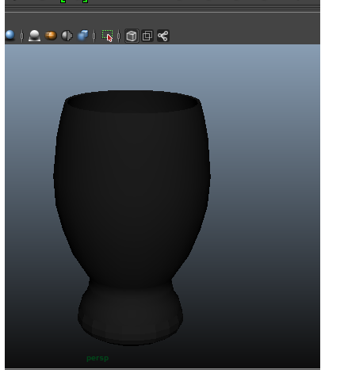Collapse toolbar handle right of Isolate Select
344x373 pixels.
click(119, 36)
